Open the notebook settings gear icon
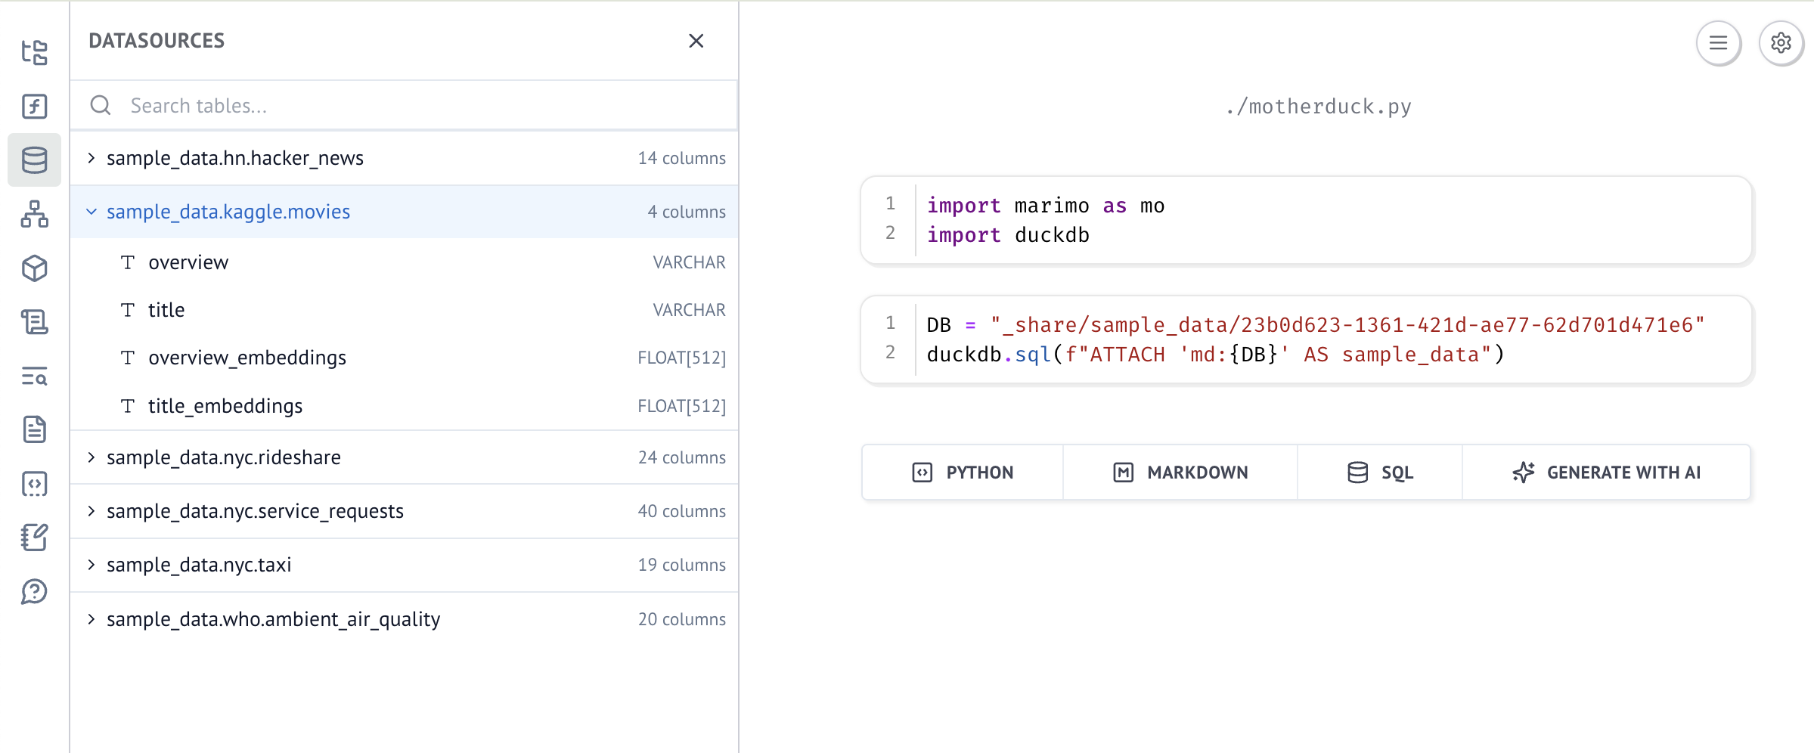This screenshot has height=753, width=1814. pyautogui.click(x=1781, y=43)
